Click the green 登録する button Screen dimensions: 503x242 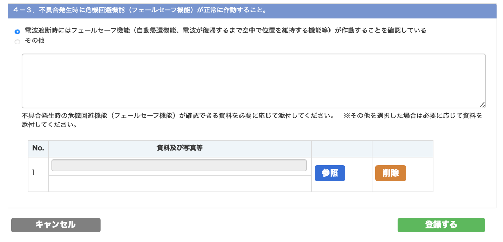pos(441,225)
